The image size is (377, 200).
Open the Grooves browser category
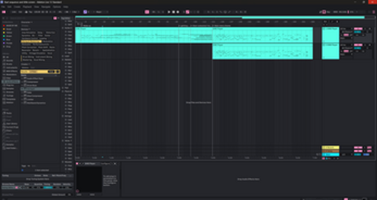pos(10,92)
